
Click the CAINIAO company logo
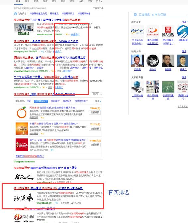click(x=153, y=32)
